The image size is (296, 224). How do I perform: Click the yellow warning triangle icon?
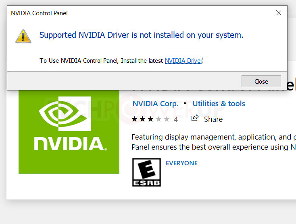[23, 36]
